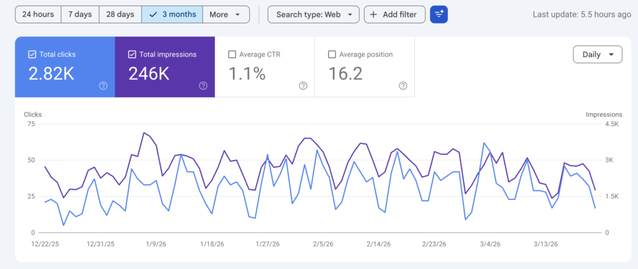Viewport: 638px width, 269px height.
Task: Open the Daily granularity dropdown
Action: coord(597,55)
